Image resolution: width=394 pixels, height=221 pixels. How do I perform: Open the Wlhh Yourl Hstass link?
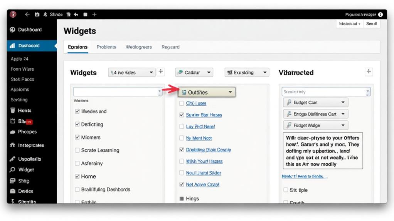[x=204, y=161]
